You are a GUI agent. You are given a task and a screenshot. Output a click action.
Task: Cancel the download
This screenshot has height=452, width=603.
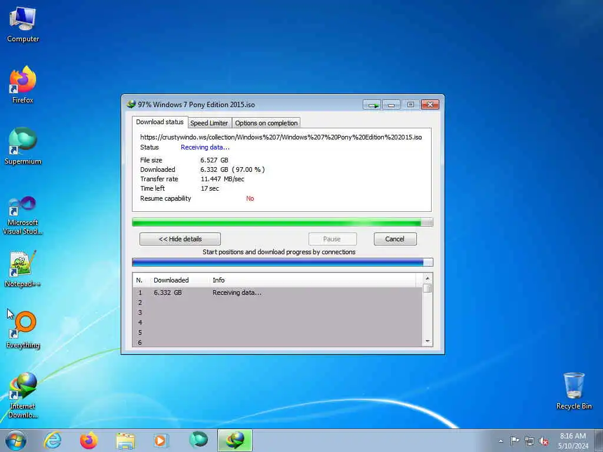click(395, 239)
